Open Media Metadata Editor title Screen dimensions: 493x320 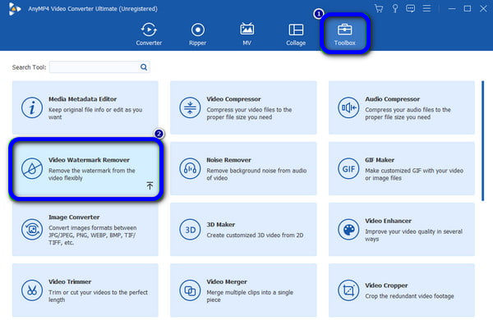click(82, 99)
